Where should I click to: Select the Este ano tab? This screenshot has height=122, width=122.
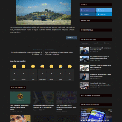[107, 43]
